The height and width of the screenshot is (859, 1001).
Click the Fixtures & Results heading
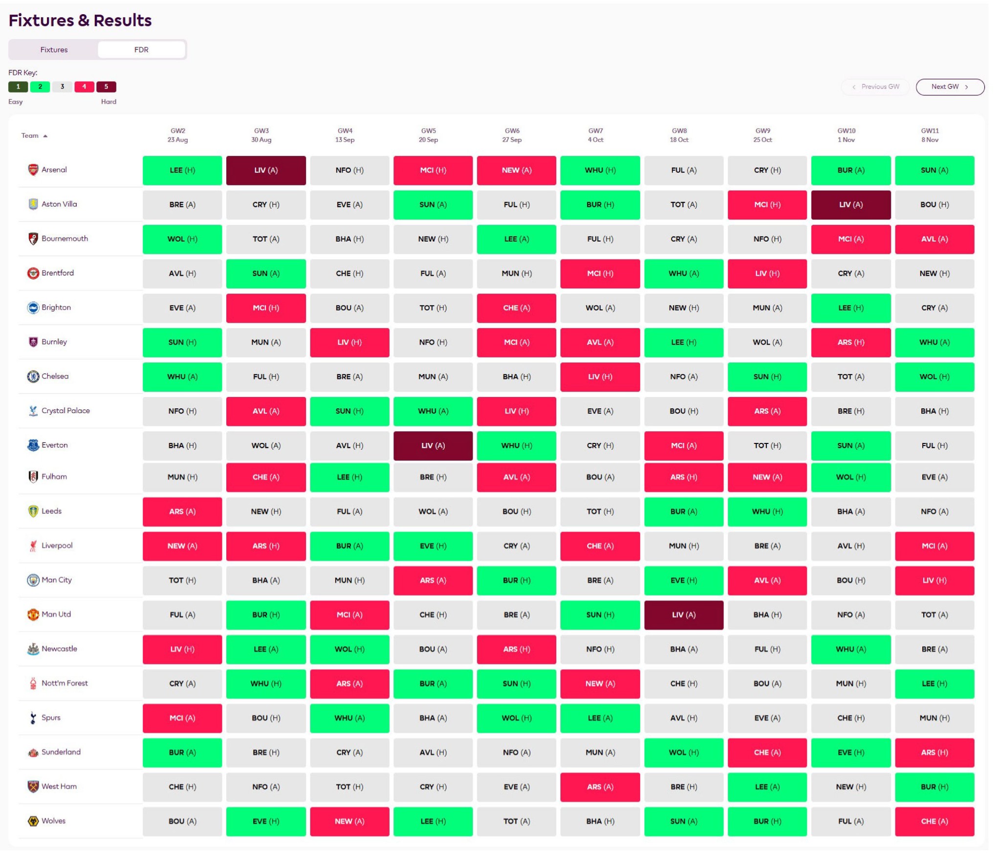(x=80, y=20)
